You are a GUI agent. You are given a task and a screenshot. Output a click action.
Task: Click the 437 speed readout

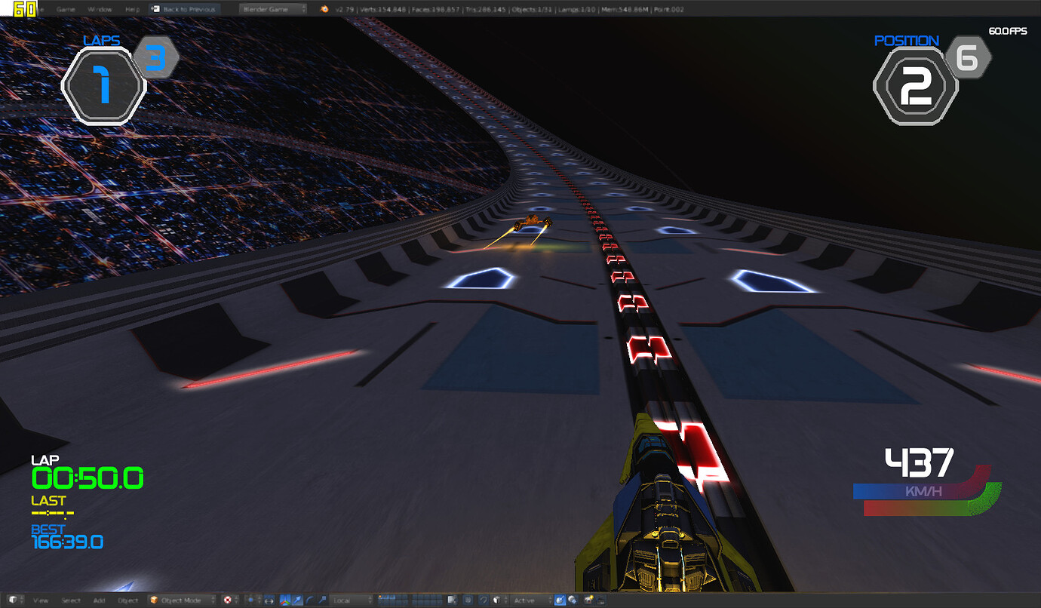point(919,462)
